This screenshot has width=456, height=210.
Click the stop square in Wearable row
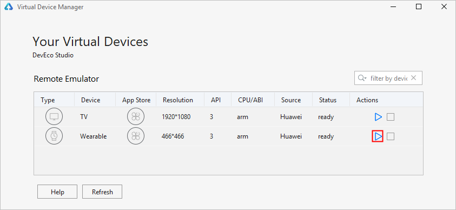coord(391,136)
